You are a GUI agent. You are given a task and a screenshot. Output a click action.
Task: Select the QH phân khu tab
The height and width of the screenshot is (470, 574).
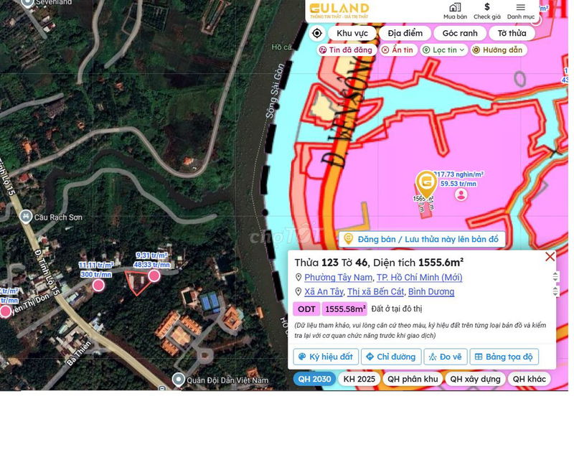pos(412,379)
